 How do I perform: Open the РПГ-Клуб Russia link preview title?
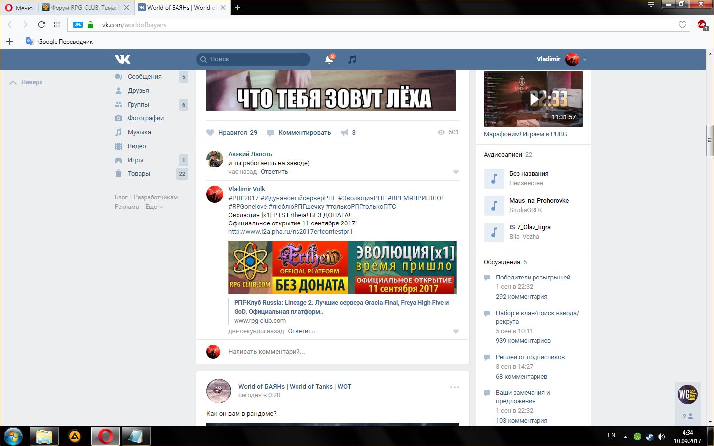click(341, 307)
